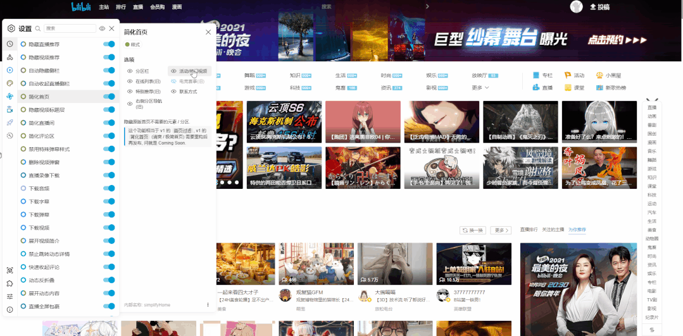The image size is (683, 336).
Task: Switch to 直播排行 tab
Action: coord(529,229)
